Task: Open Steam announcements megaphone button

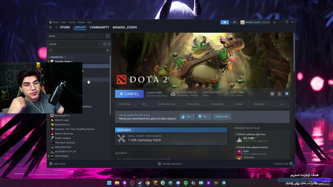Action: click(225, 22)
